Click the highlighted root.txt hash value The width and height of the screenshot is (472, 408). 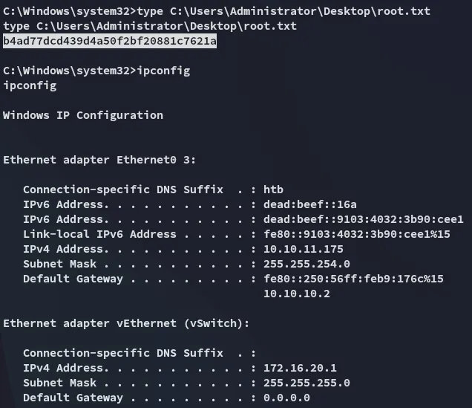[x=110, y=41]
